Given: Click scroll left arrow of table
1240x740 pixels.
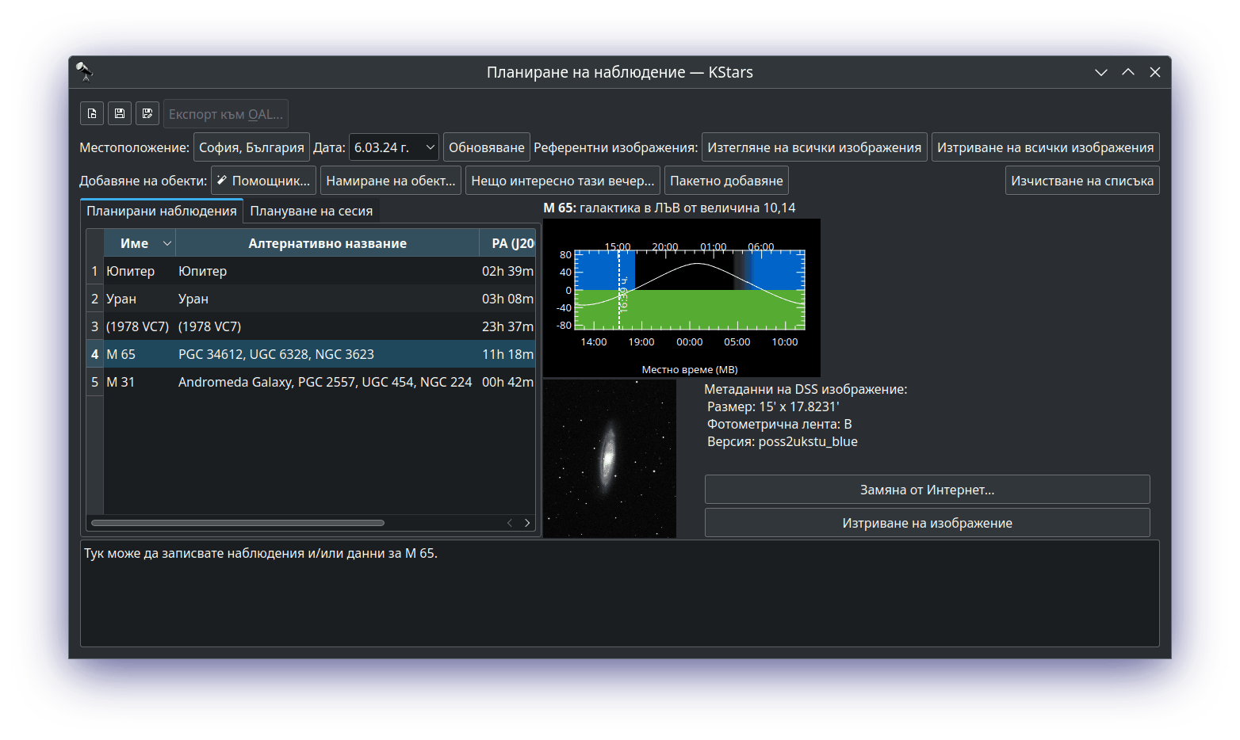Looking at the screenshot, I should (510, 523).
